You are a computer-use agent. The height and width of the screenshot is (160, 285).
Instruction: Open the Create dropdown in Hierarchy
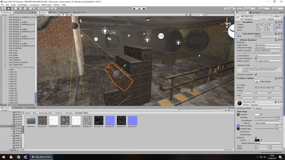(x=4, y=15)
